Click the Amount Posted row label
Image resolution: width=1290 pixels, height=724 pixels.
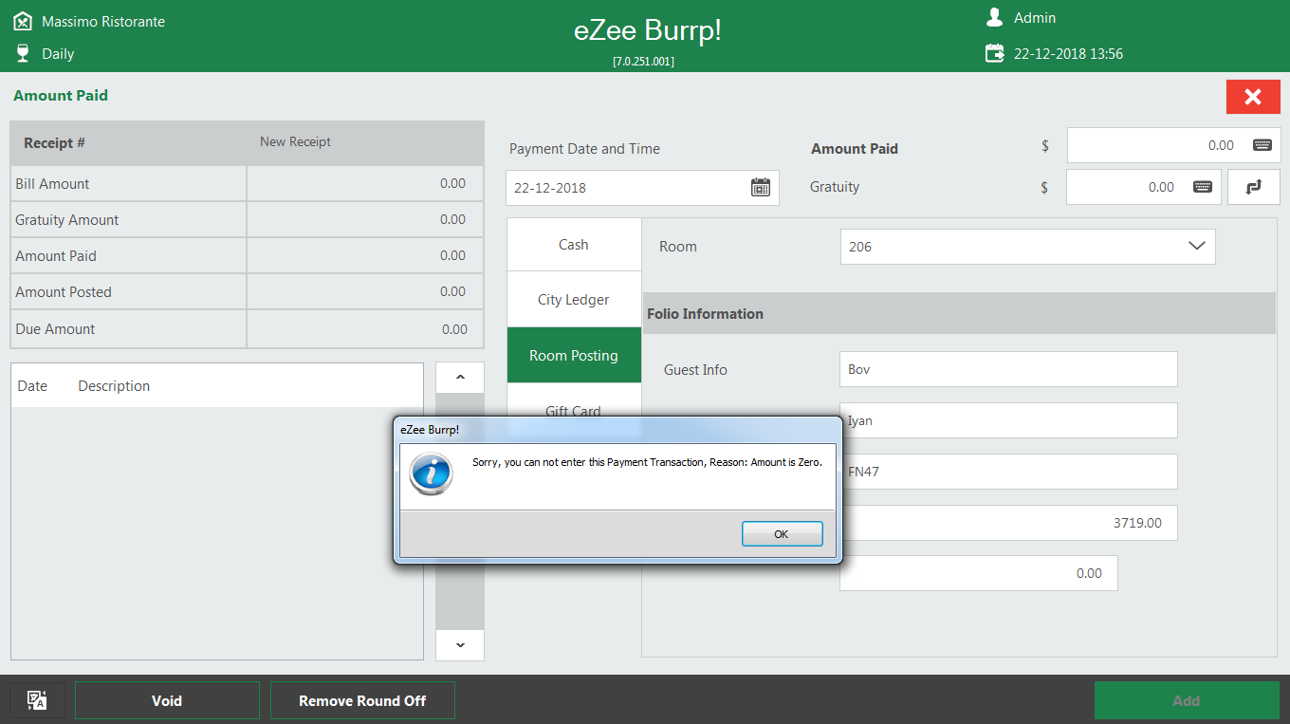pos(64,292)
